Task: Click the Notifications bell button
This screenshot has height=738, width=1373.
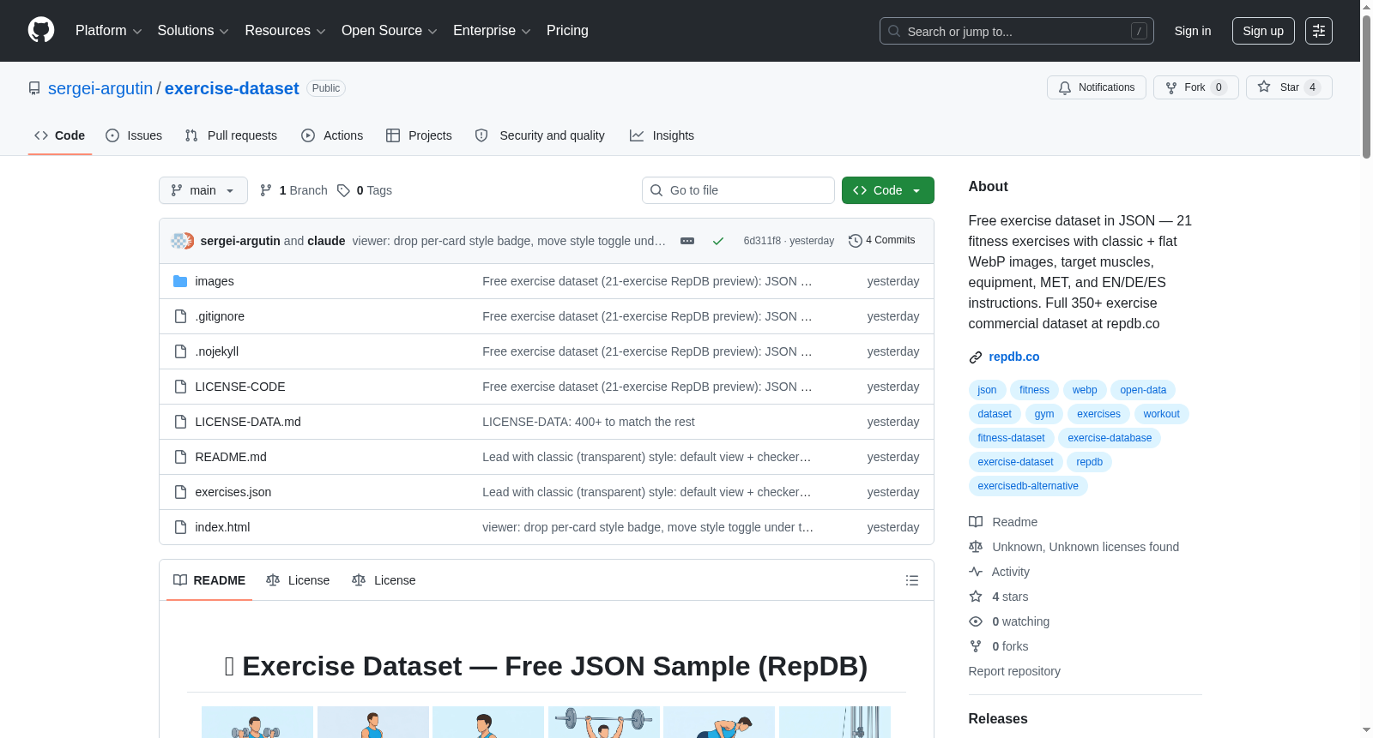Action: click(x=1096, y=87)
